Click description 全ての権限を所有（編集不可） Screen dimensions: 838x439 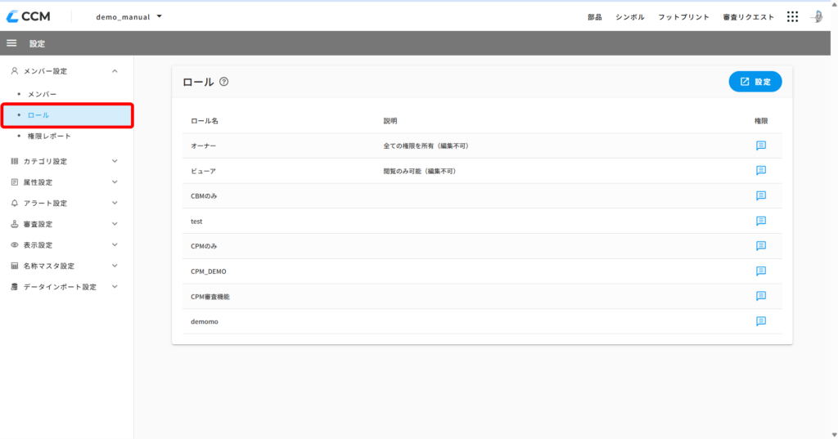coord(427,146)
